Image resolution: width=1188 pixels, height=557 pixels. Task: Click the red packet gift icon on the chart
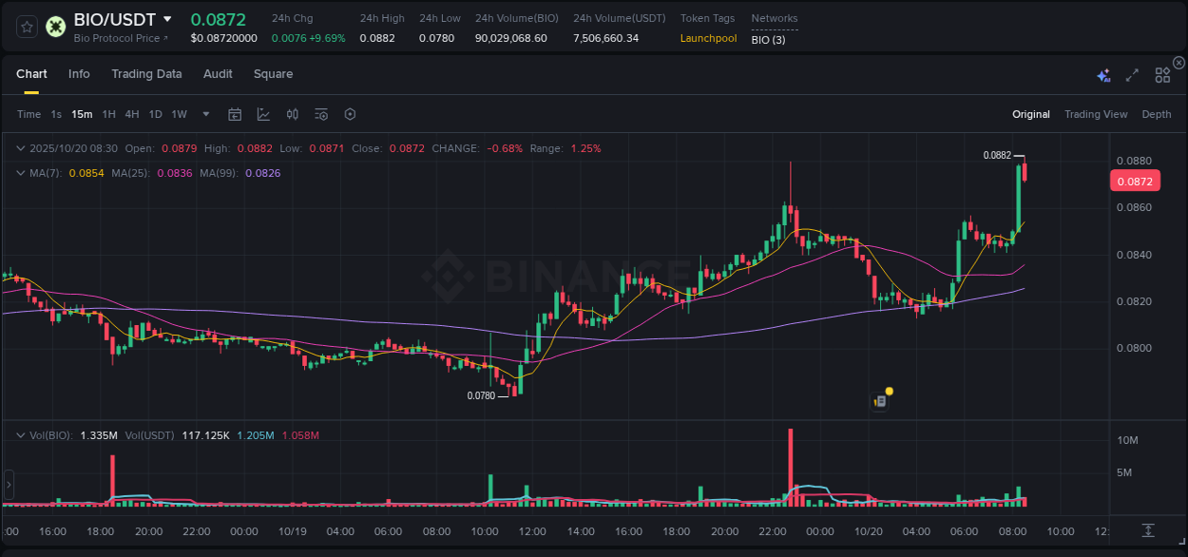coord(879,400)
